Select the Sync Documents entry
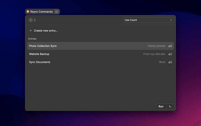The width and height of the screenshot is (201, 126). [40, 62]
